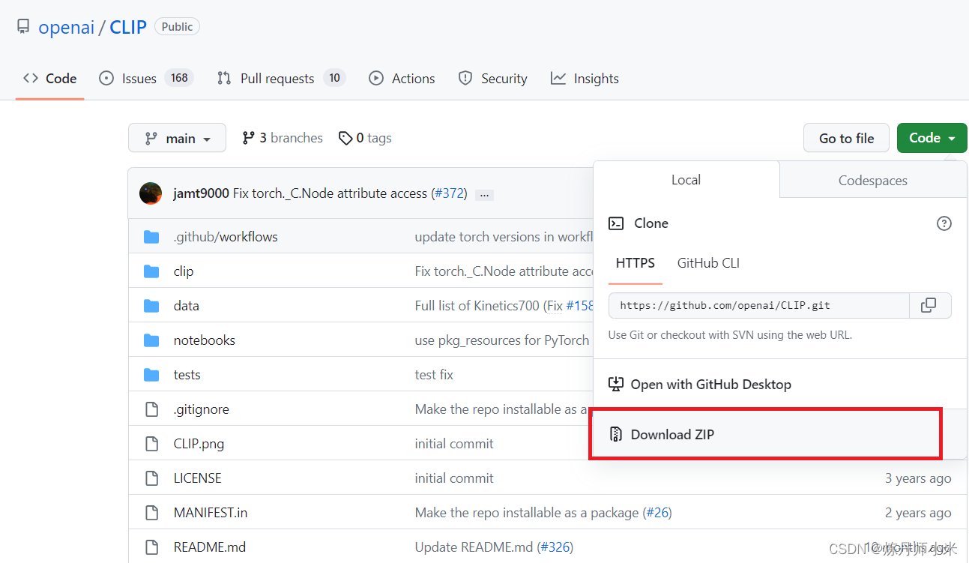Select the Codespaces tab in Code popup
The image size is (969, 563).
[873, 181]
